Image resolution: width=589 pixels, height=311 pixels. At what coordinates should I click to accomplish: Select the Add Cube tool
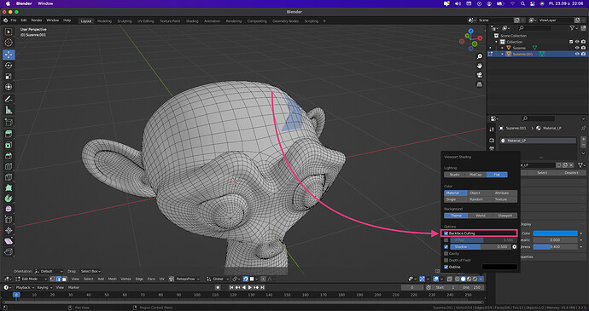(9, 123)
